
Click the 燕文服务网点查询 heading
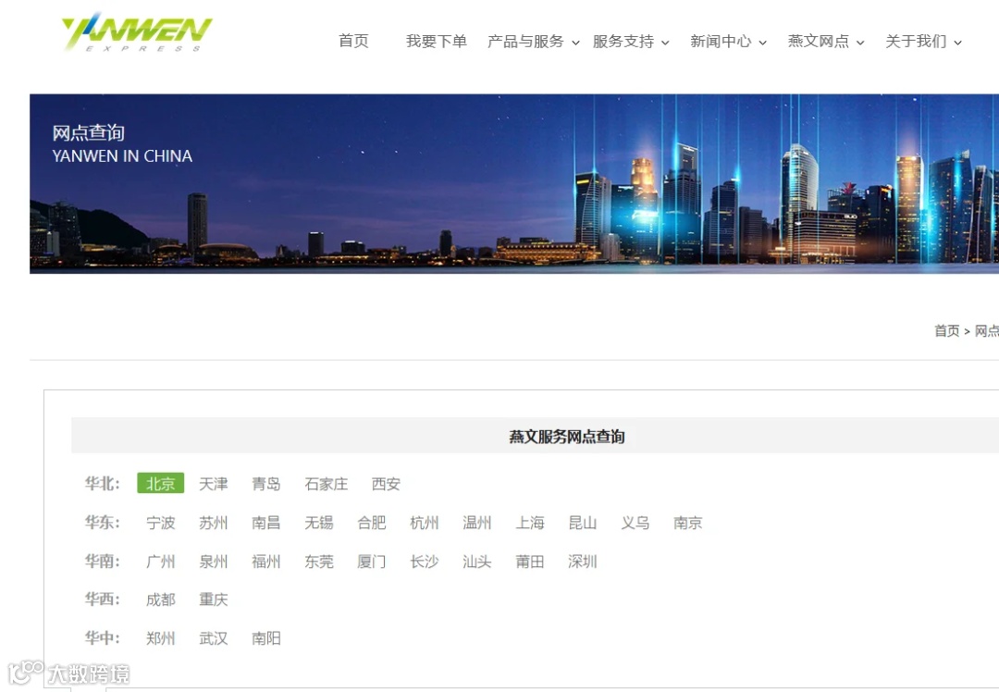coord(567,437)
